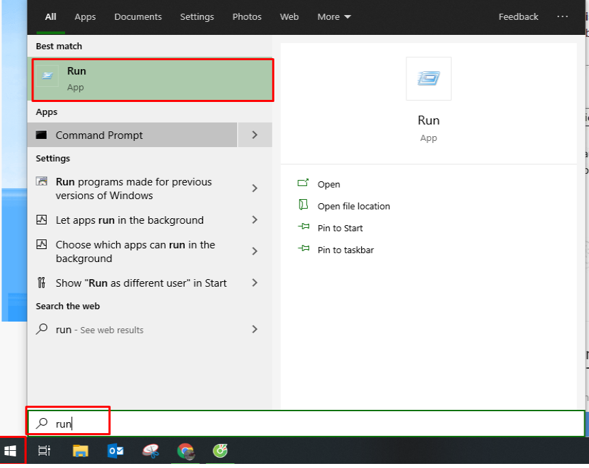Click the Run title in the preview pane
This screenshot has height=468, width=589.
(429, 120)
